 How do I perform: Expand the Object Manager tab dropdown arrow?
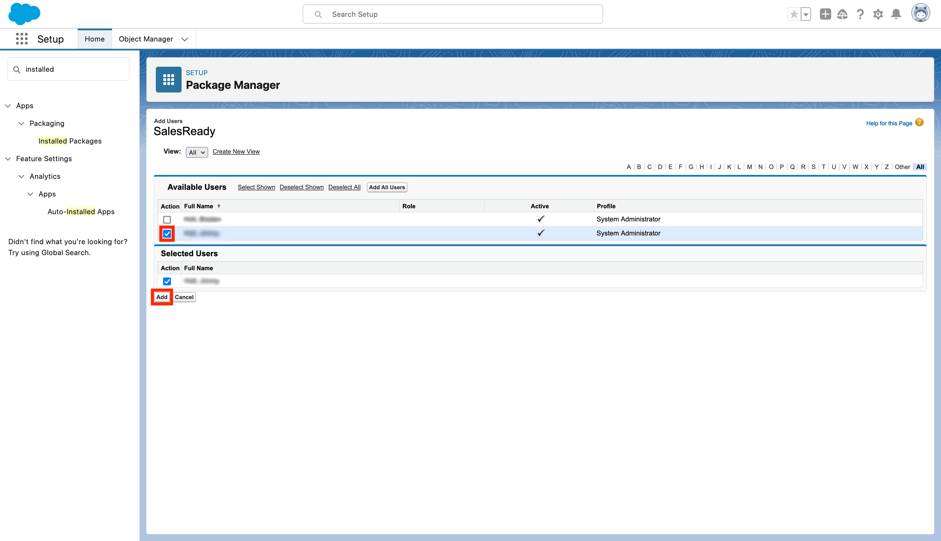point(185,40)
